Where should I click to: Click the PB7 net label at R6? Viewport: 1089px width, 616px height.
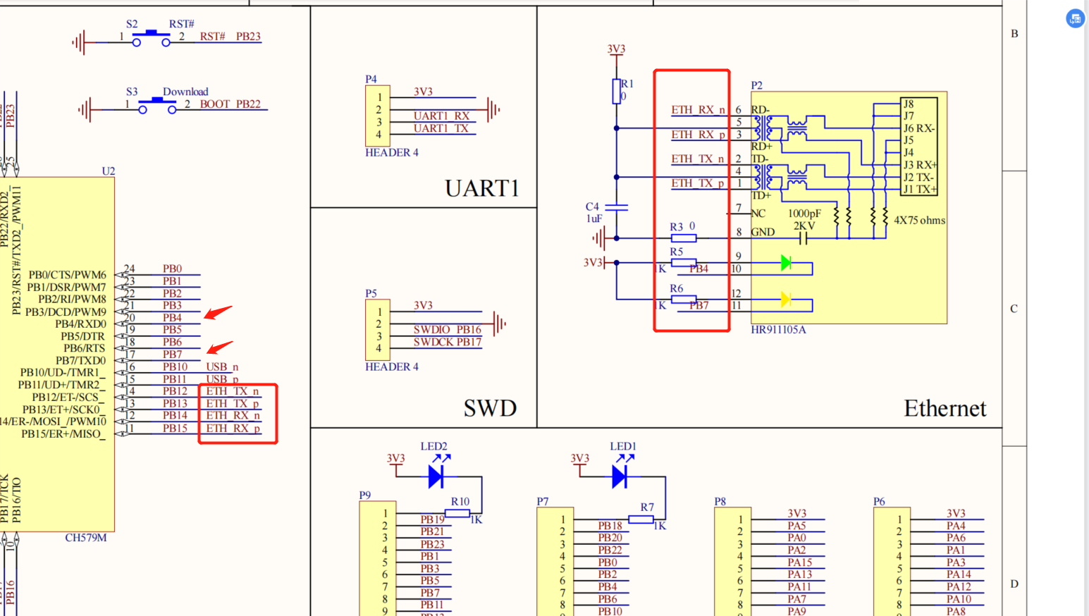click(699, 305)
